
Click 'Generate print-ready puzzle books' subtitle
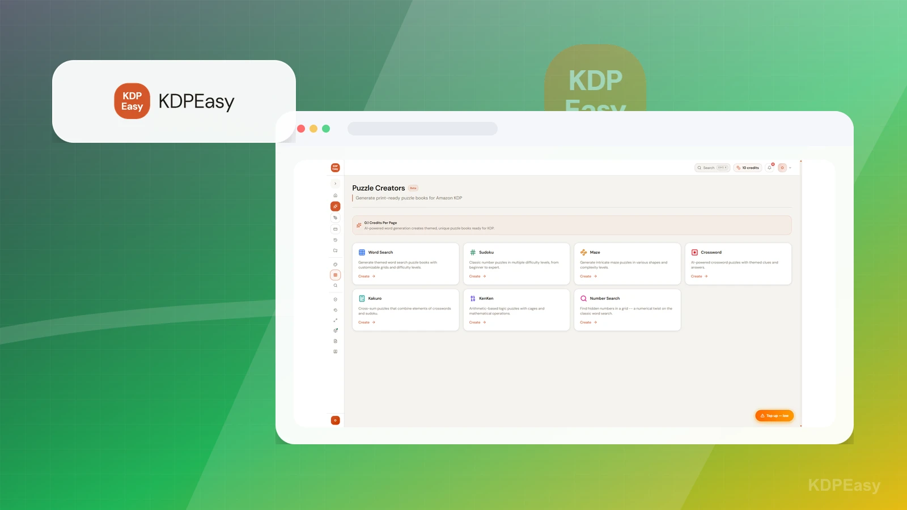[x=409, y=198]
